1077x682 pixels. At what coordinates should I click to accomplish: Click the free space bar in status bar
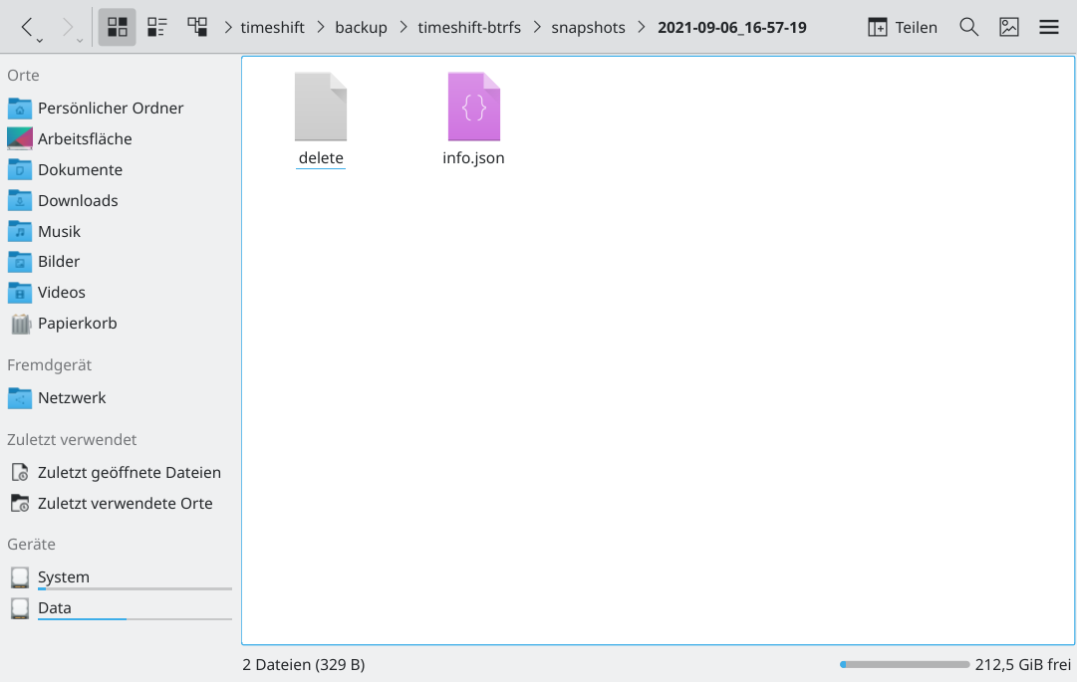(x=904, y=664)
